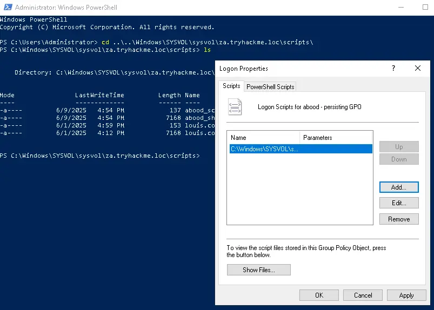Click the 7168 abood_sh file row
This screenshot has width=434, height=310.
point(108,118)
